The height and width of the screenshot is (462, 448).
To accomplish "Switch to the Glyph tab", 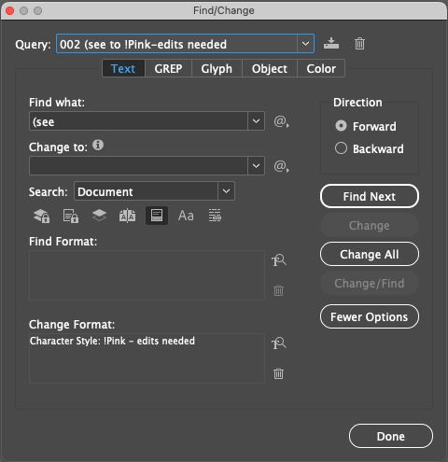I will point(217,68).
